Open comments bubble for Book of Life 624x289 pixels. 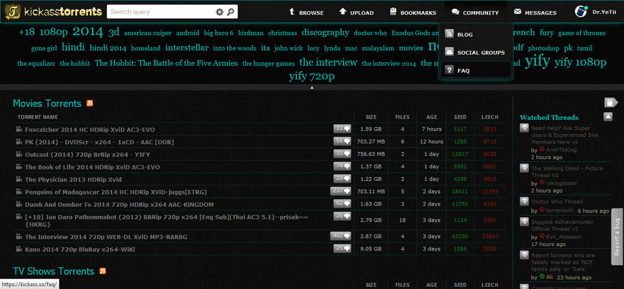click(342, 166)
